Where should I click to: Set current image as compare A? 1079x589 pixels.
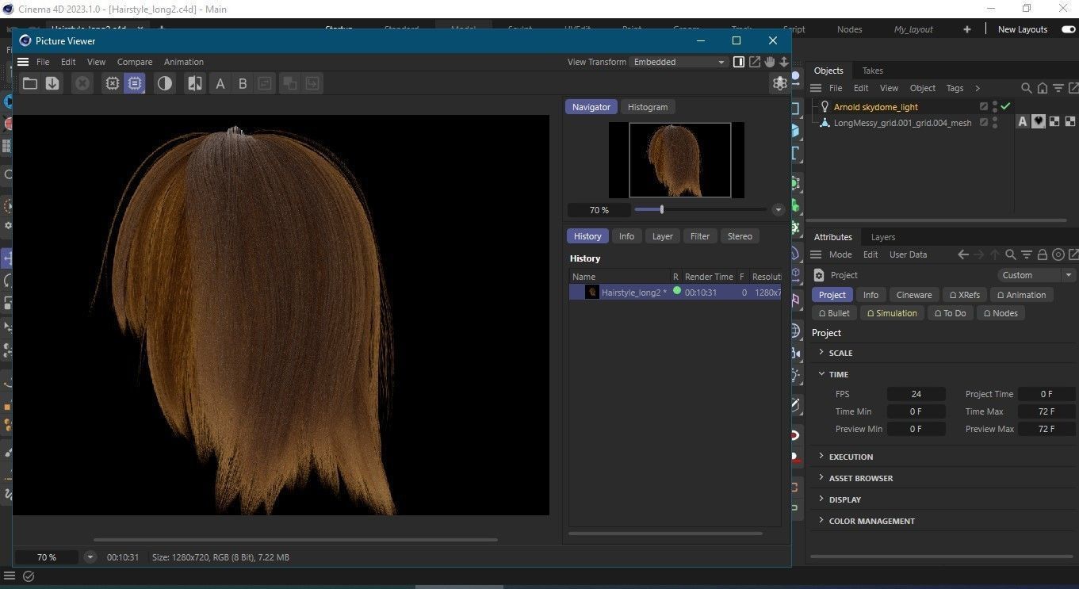point(220,83)
